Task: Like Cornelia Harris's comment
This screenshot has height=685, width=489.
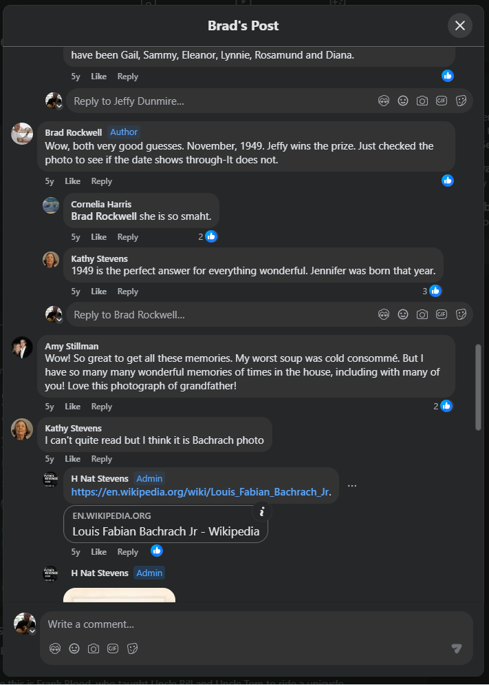Action: [x=99, y=237]
